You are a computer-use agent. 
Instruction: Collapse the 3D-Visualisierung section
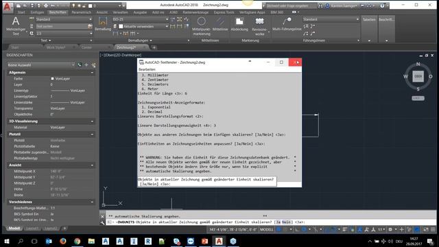point(92,121)
